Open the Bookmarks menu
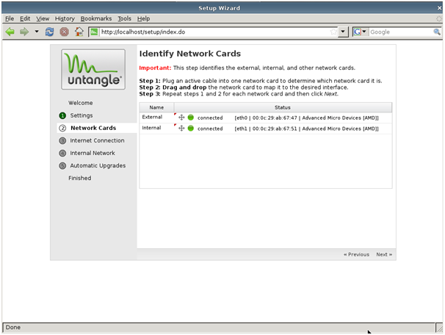 [x=97, y=18]
